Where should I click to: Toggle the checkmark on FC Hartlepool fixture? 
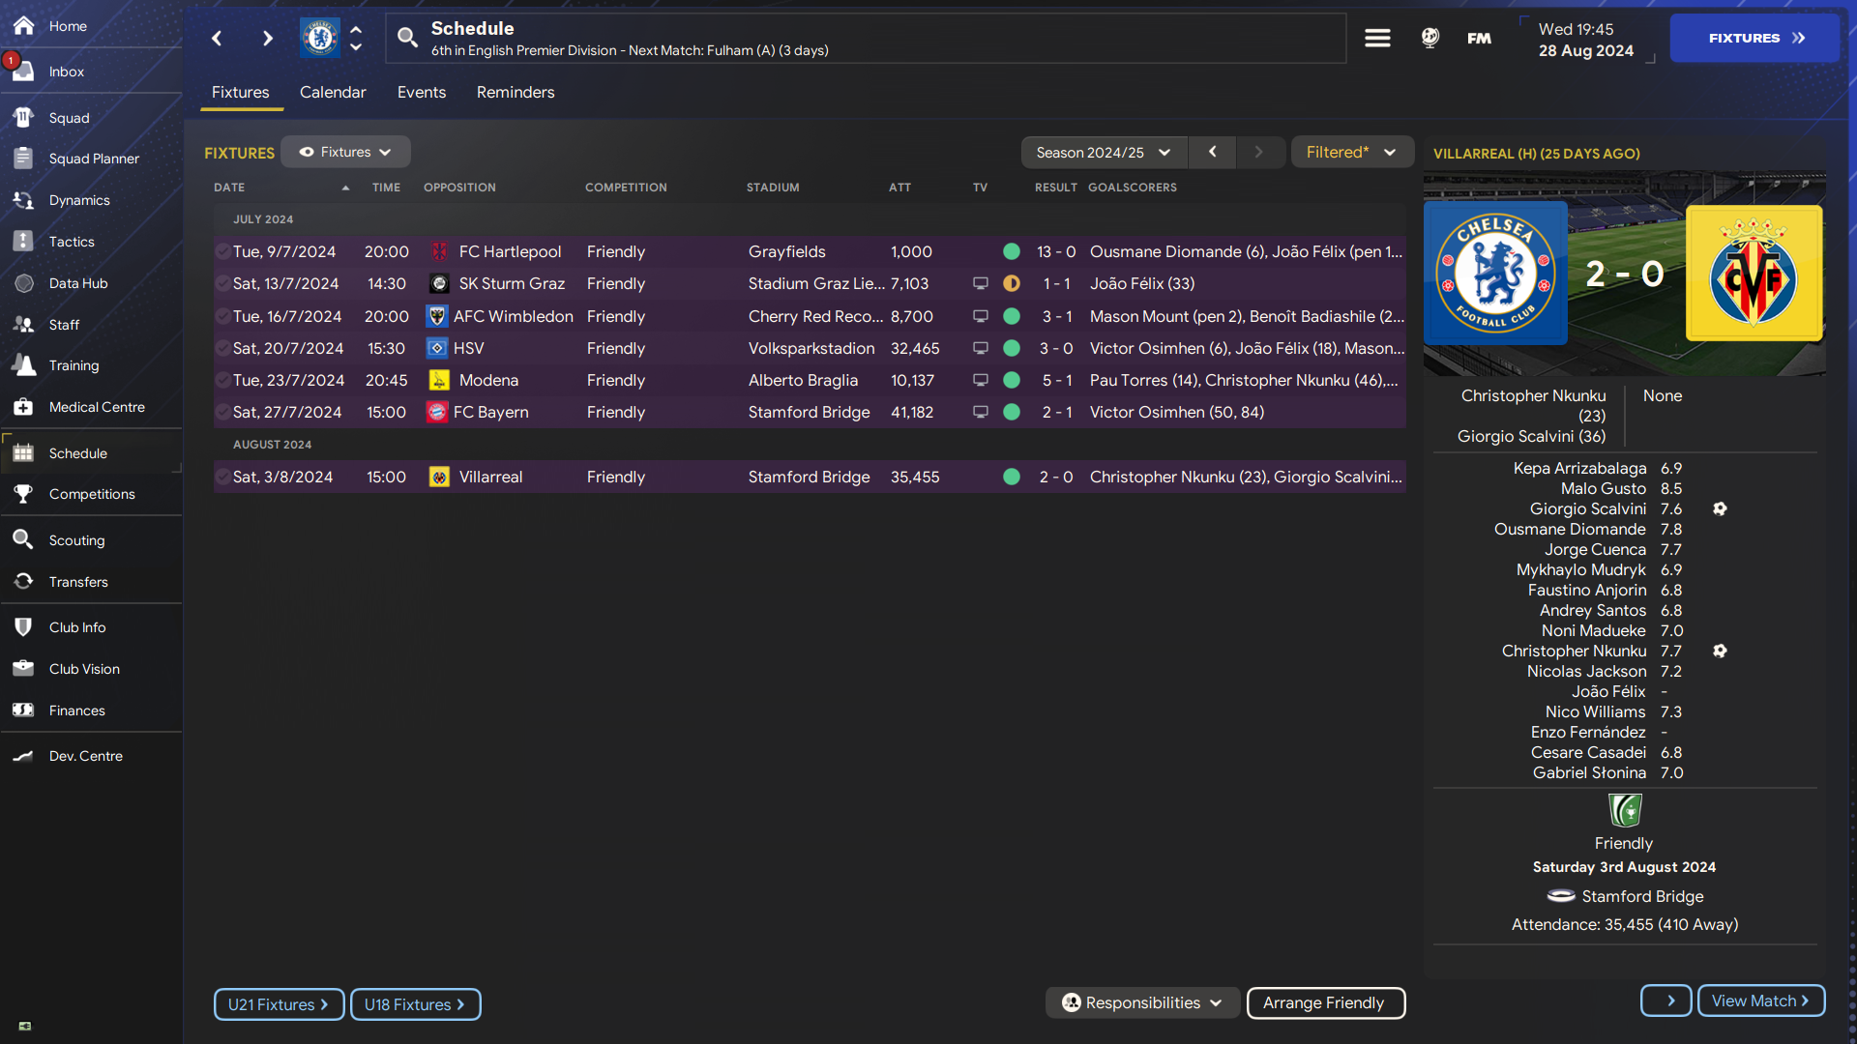tap(222, 251)
